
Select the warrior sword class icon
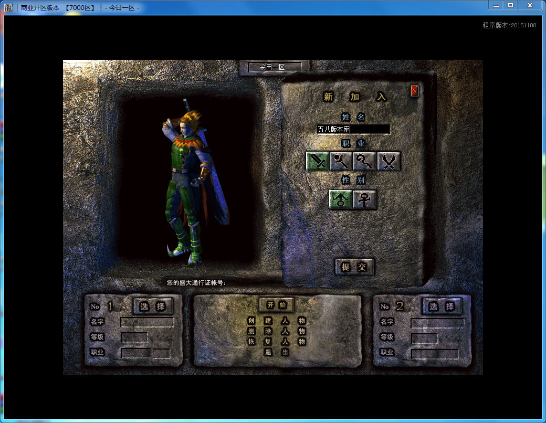click(317, 161)
